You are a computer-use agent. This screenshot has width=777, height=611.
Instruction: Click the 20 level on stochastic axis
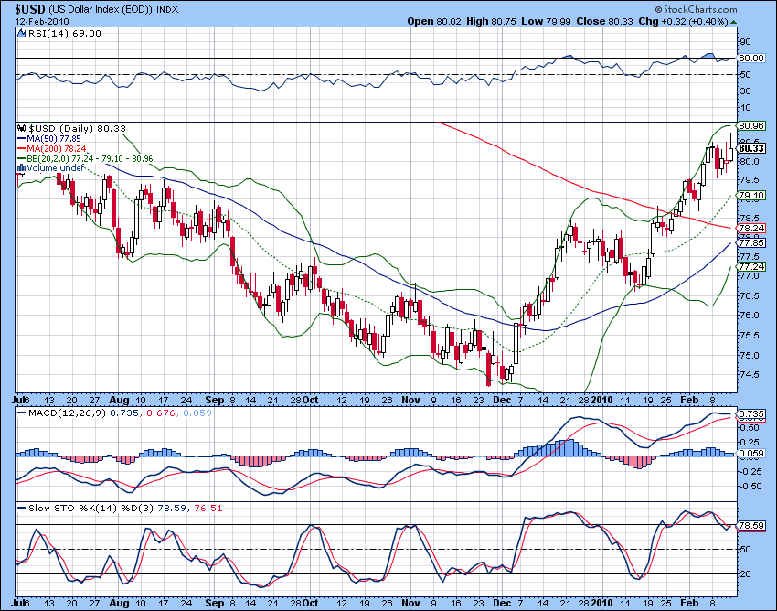745,573
